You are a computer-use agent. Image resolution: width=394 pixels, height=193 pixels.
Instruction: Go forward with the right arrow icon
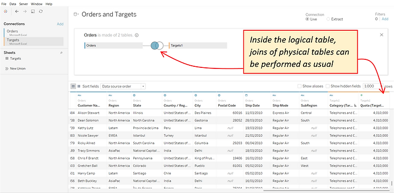(24, 12)
